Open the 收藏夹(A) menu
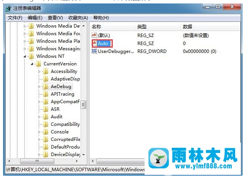 78,18
